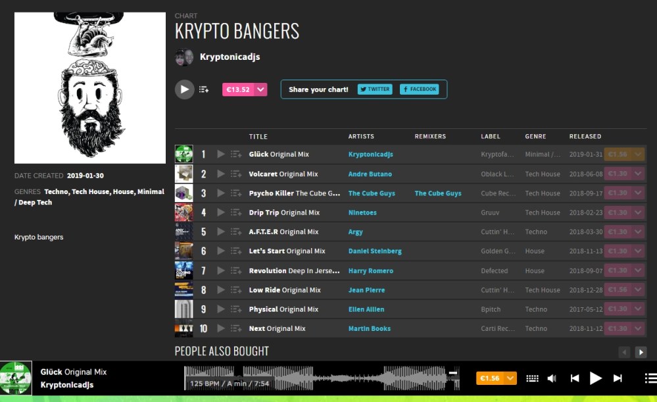Open price dropdown arrow for Physical track
657x402 pixels.
(x=638, y=309)
